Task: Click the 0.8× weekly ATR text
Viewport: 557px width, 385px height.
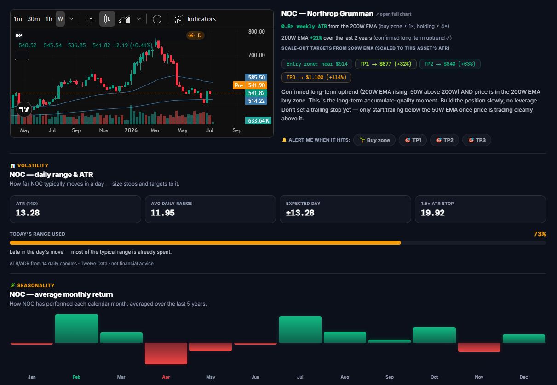Action: 304,26
